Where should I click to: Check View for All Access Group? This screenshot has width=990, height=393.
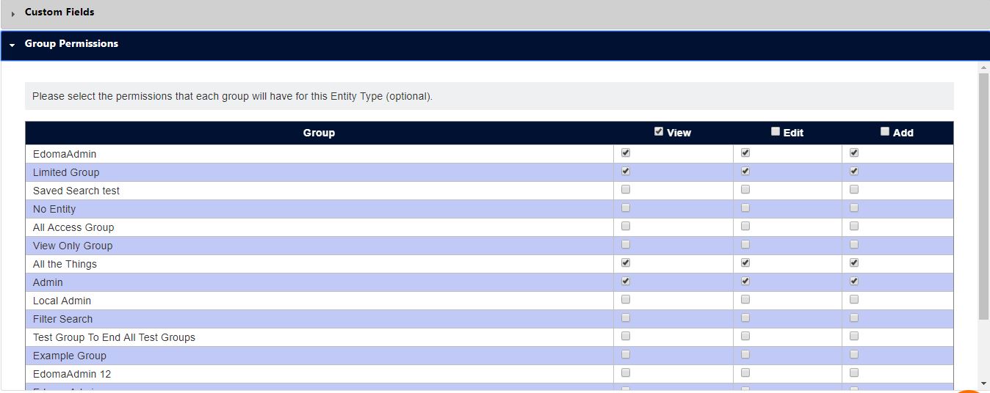[626, 227]
